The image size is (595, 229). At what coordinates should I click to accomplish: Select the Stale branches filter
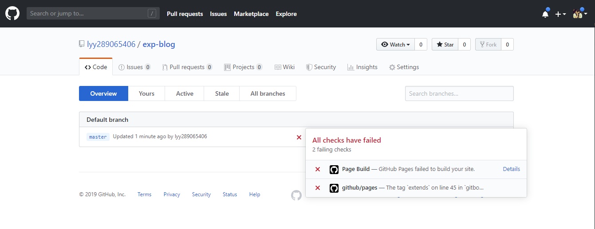click(x=222, y=93)
